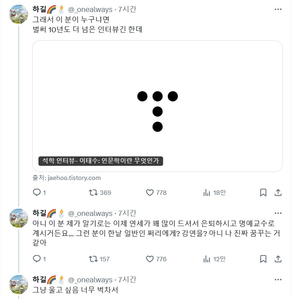
Task: View analytics showing 12만 views
Action: pyautogui.click(x=207, y=259)
